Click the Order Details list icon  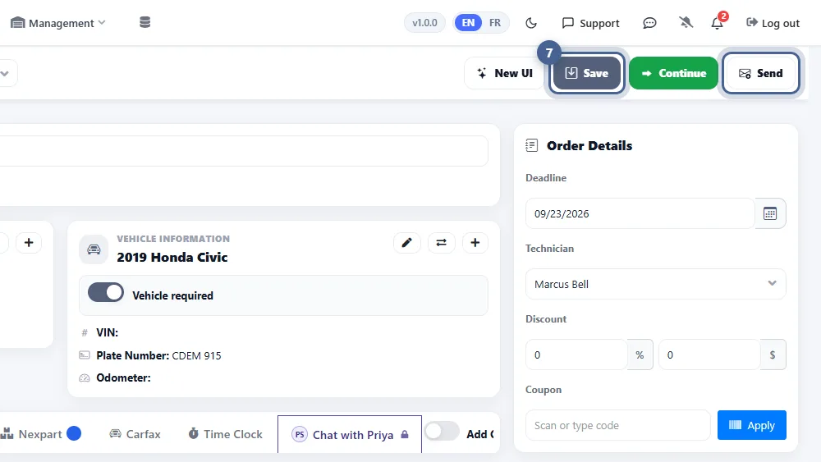click(x=531, y=145)
